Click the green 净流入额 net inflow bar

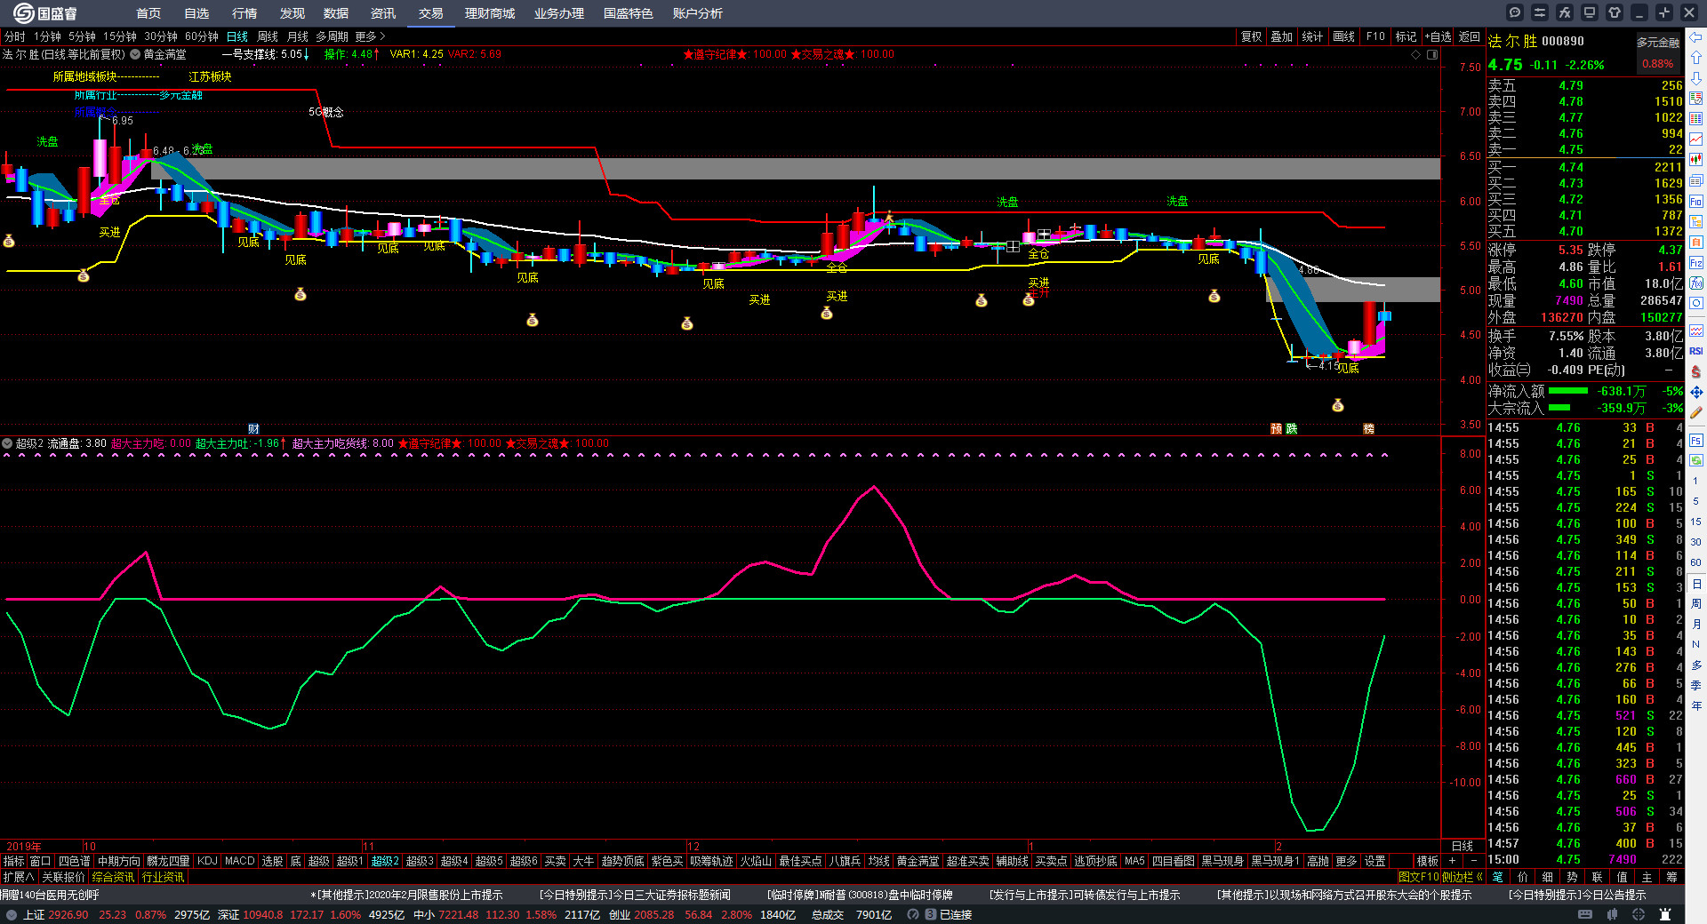1568,391
